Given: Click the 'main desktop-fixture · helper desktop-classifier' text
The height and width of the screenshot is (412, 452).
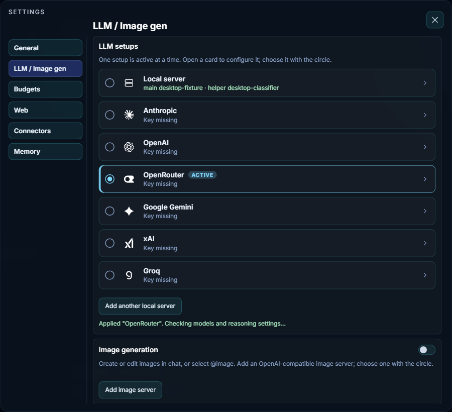Looking at the screenshot, I should coord(211,88).
